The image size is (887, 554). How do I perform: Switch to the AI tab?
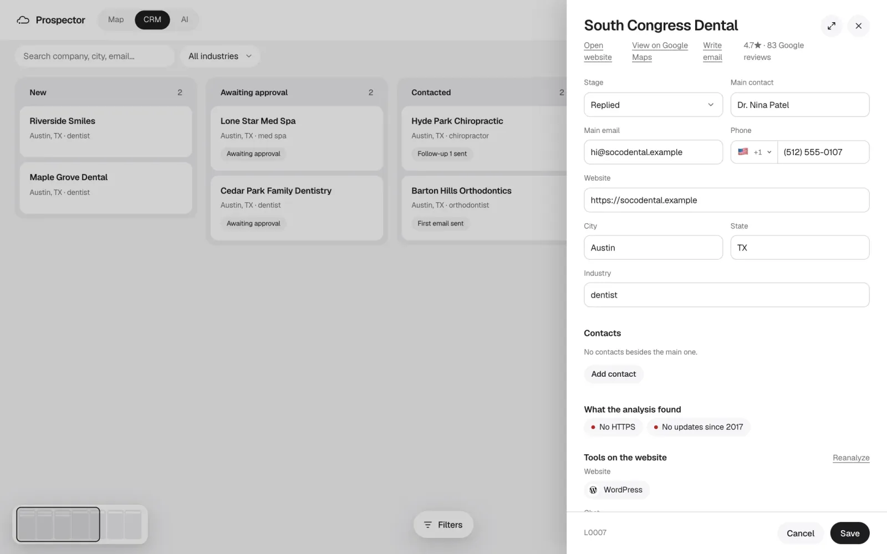pos(185,19)
